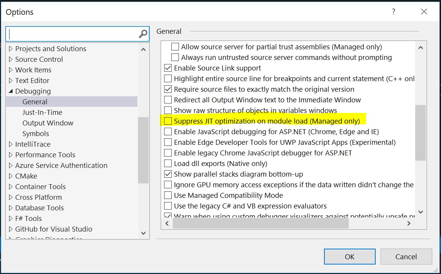Focus the options search input field
Viewport: 441px width, 274px height.
pyautogui.click(x=72, y=34)
